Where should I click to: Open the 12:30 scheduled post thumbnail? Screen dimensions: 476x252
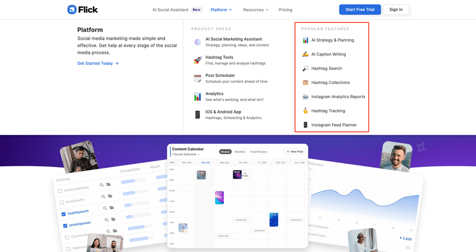click(x=274, y=220)
